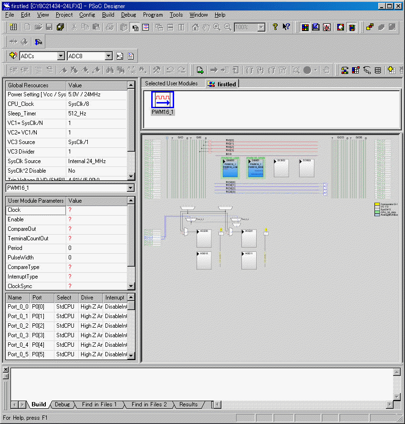This screenshot has height=424, width=405.
Task: Close the output pane with X
Action: click(6, 369)
